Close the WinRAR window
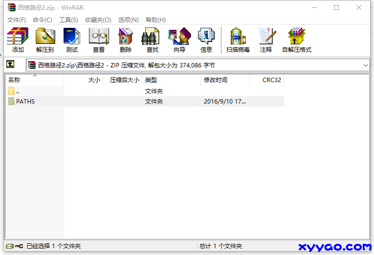 (359, 7)
